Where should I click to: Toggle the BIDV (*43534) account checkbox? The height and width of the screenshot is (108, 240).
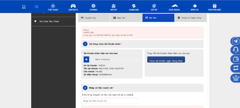86,60
